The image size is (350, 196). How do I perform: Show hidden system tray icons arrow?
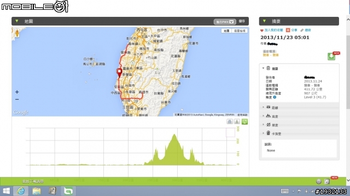[293, 191]
